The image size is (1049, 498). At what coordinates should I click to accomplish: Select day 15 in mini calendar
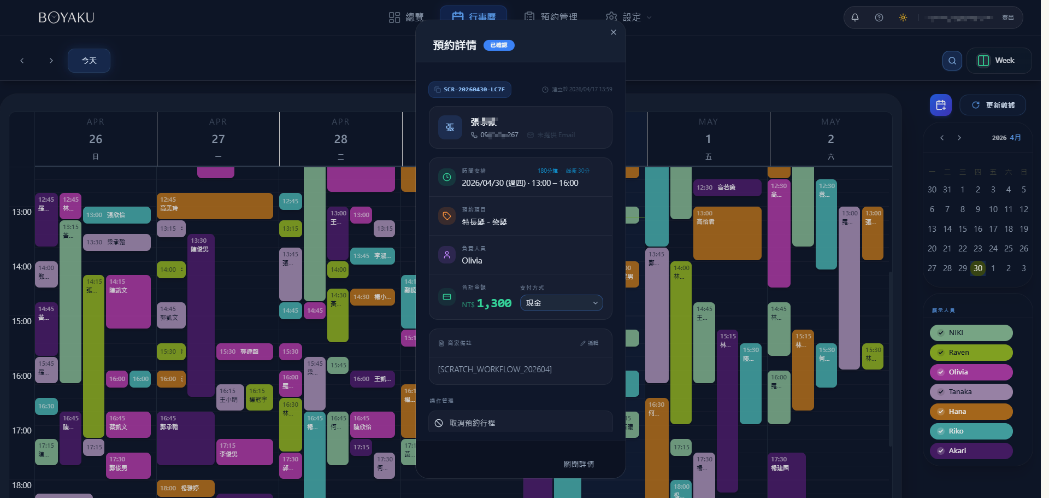click(x=963, y=229)
